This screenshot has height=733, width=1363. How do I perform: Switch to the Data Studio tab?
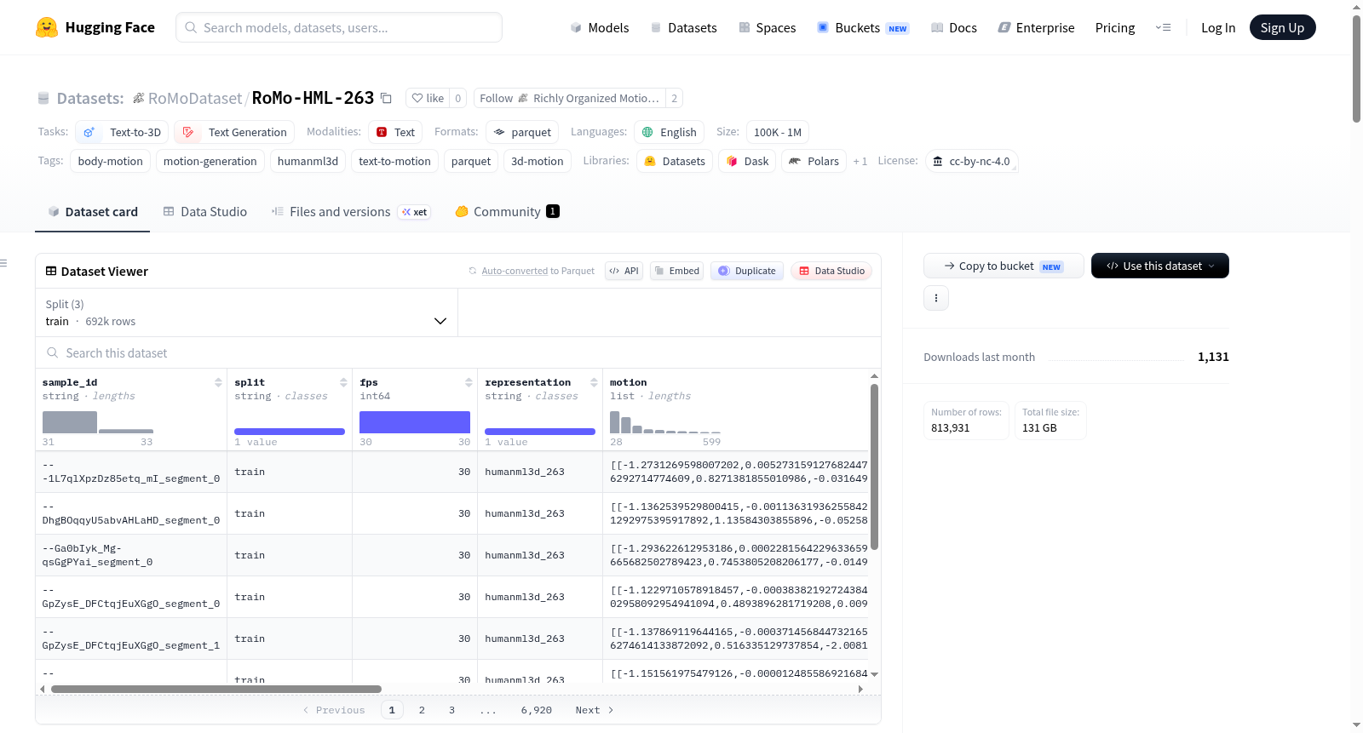[x=205, y=211]
